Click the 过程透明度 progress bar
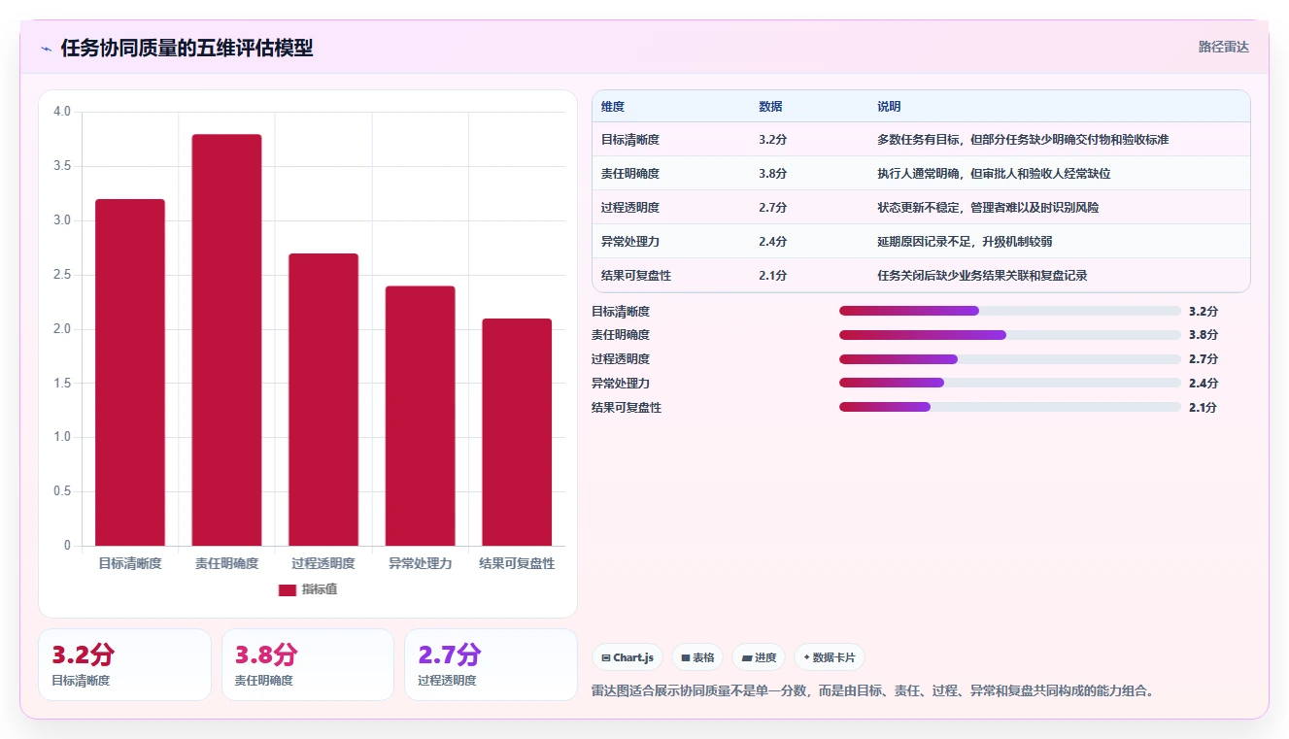This screenshot has height=739, width=1289. (x=1010, y=359)
